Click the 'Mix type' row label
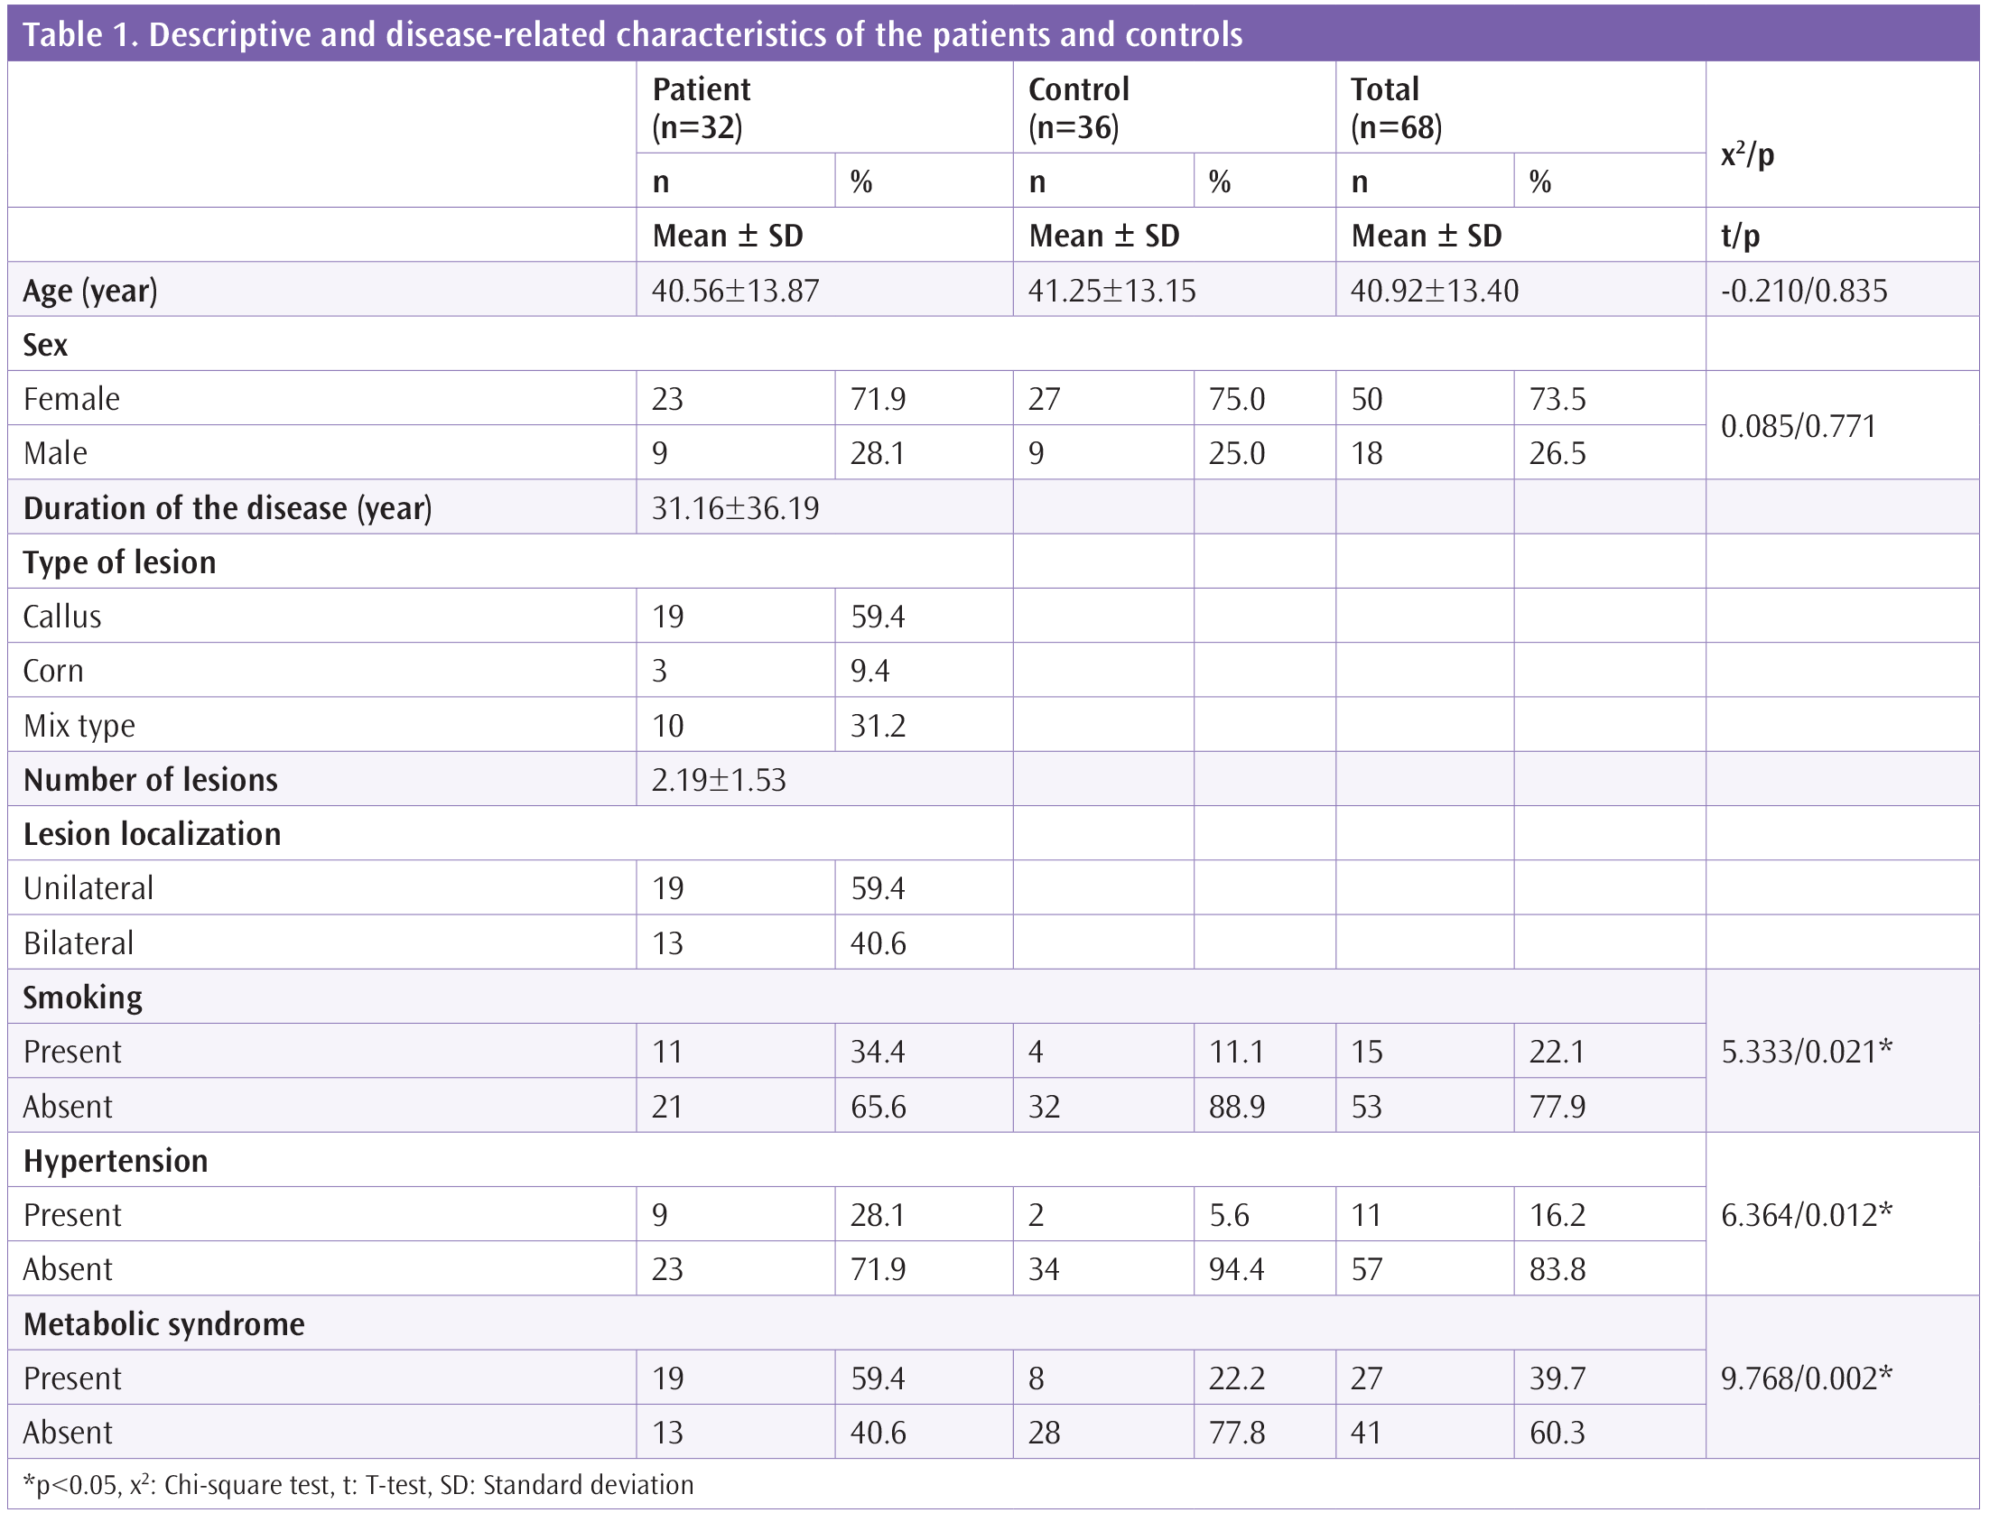The width and height of the screenshot is (1999, 1522). point(79,726)
